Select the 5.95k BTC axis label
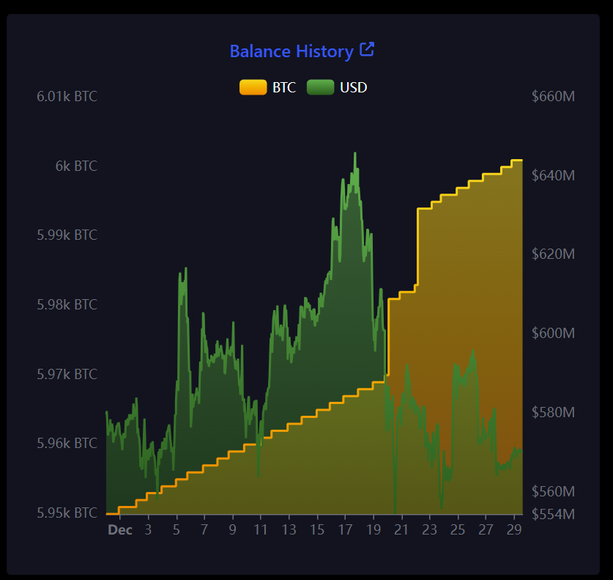Viewport: 613px width, 580px height. (67, 513)
